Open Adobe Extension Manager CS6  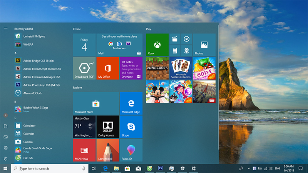pos(41,77)
